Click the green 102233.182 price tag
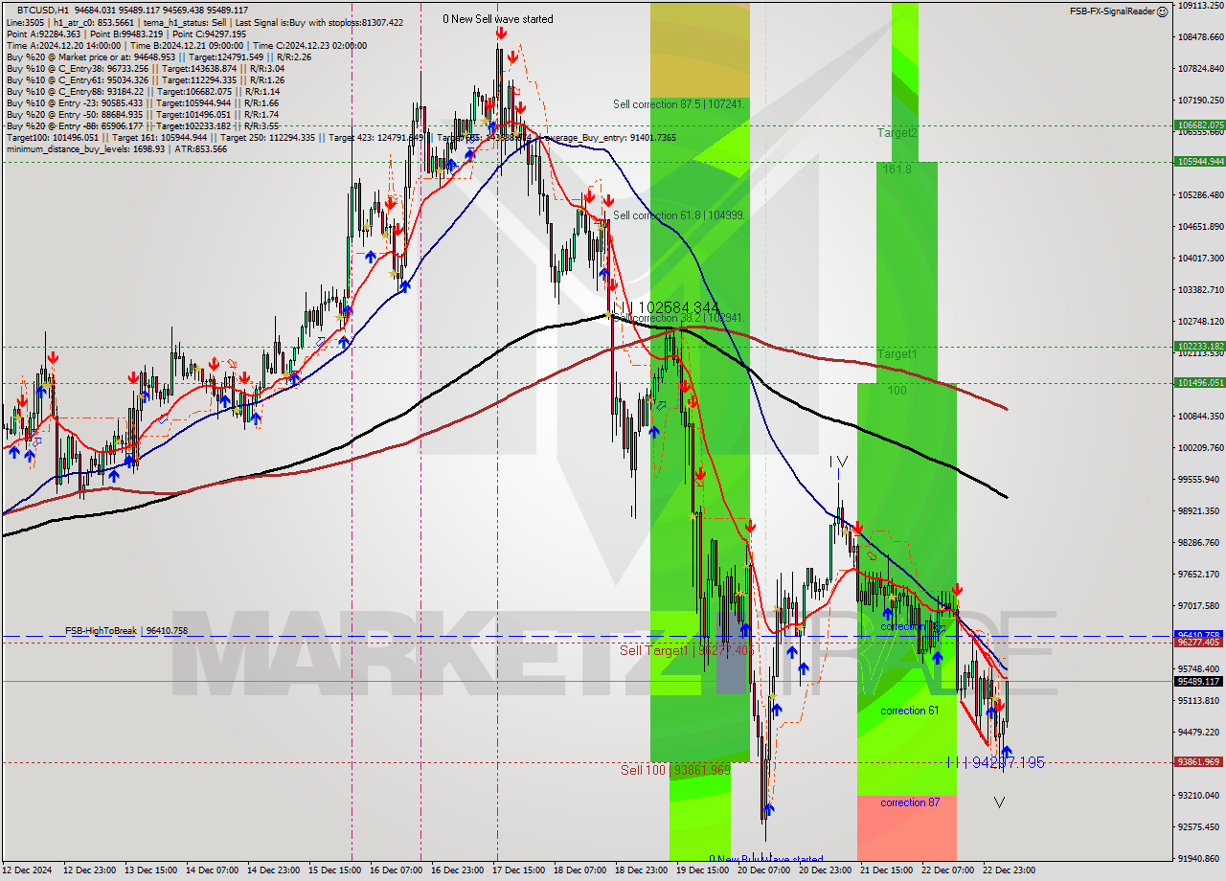The height and width of the screenshot is (881, 1226). click(x=1199, y=347)
